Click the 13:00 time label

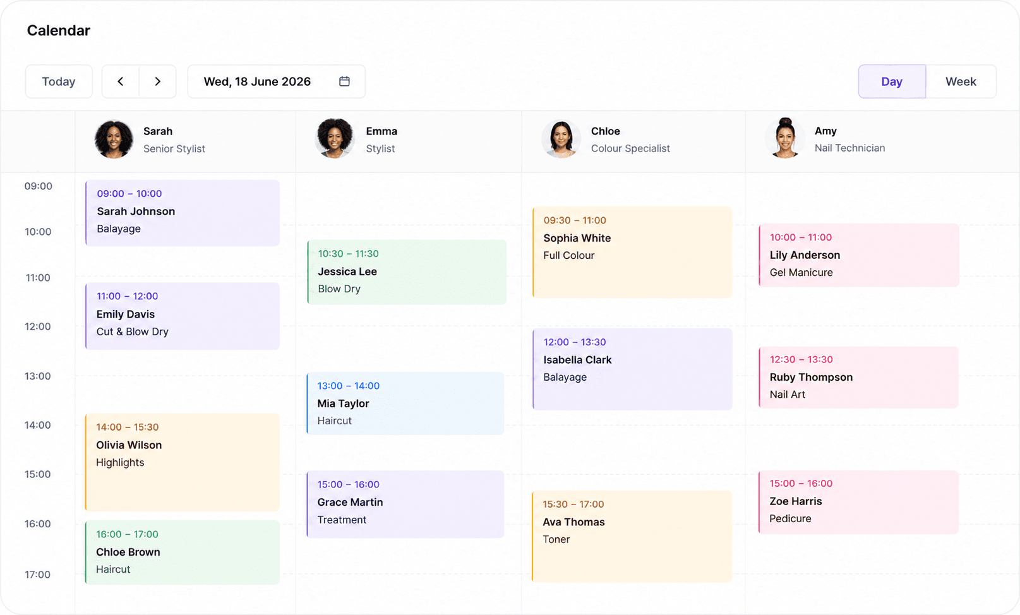coord(38,376)
